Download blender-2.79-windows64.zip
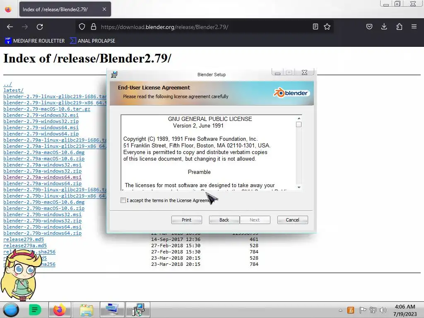The width and height of the screenshot is (424, 318). click(41, 134)
